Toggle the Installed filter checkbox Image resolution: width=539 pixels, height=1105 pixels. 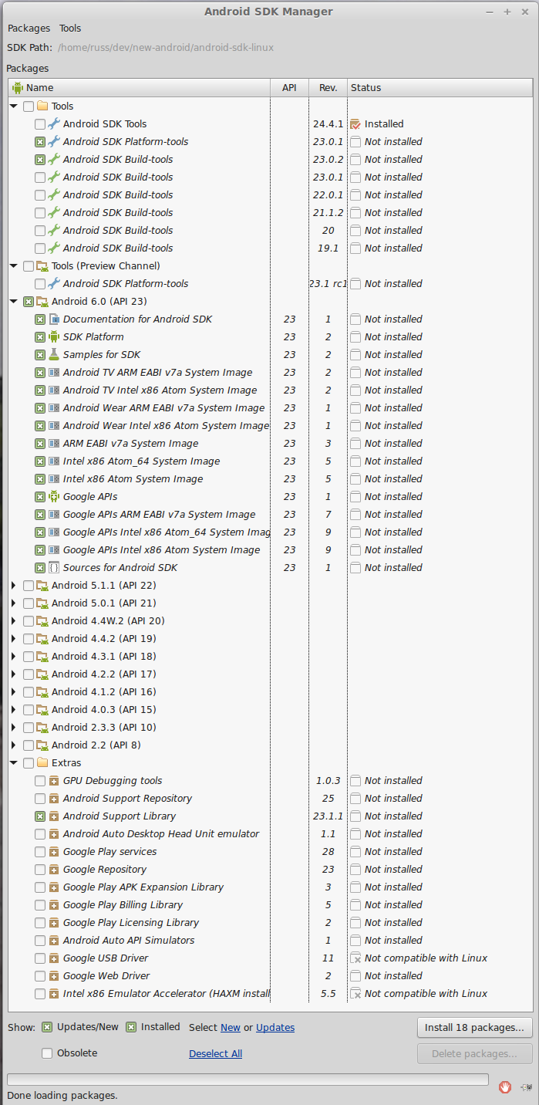point(131,1027)
